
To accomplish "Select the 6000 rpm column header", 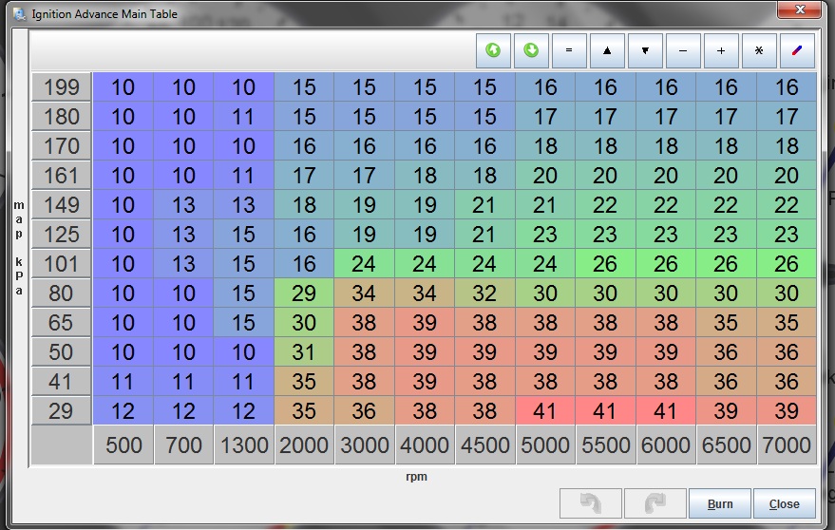I will (x=666, y=445).
